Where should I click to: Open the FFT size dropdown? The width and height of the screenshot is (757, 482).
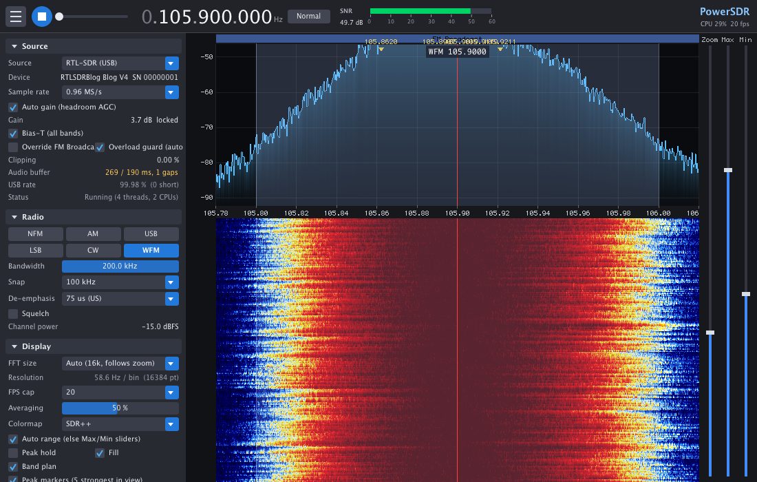(120, 363)
